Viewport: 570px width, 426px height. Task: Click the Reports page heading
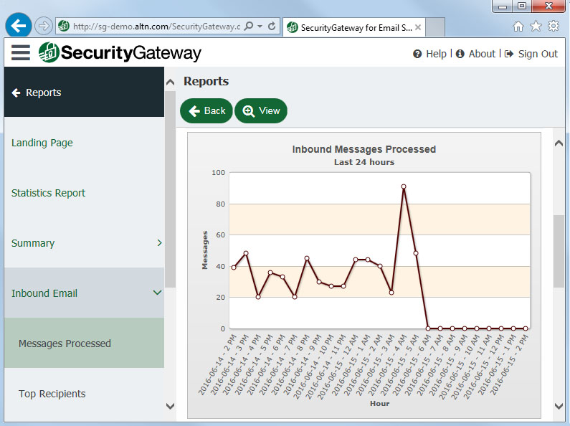(x=206, y=81)
